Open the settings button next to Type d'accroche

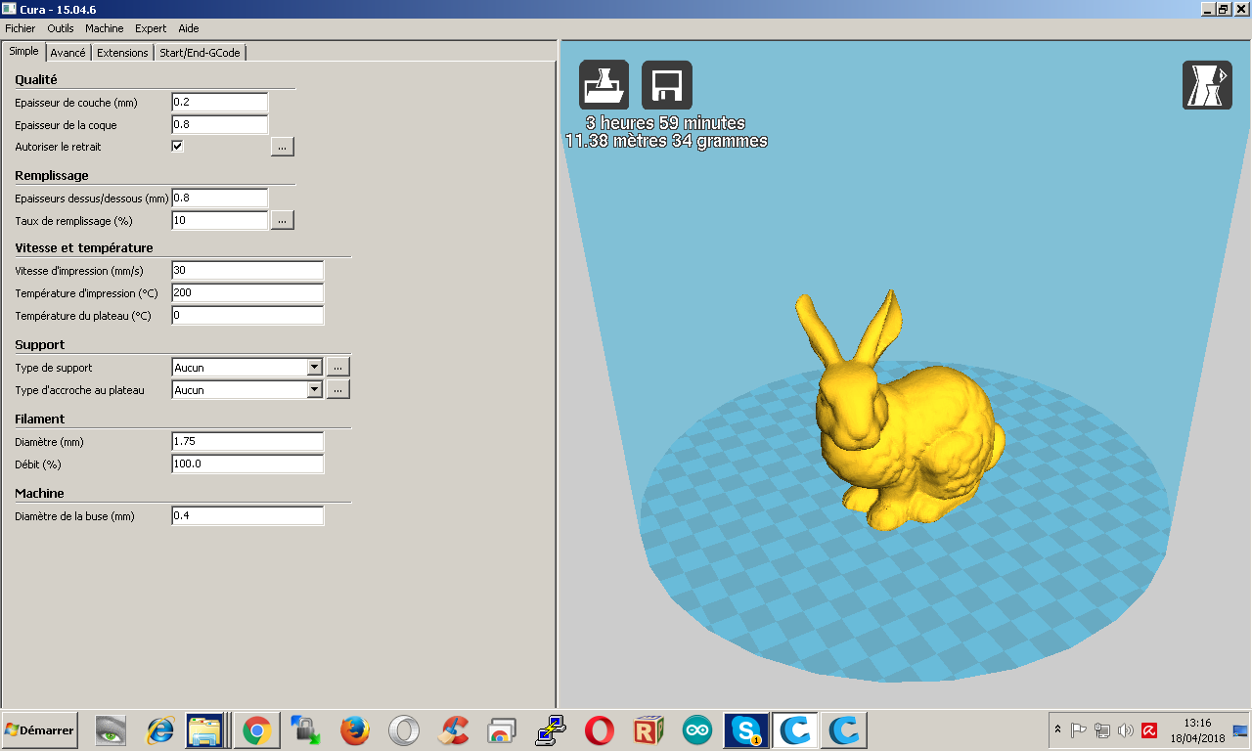pos(337,390)
